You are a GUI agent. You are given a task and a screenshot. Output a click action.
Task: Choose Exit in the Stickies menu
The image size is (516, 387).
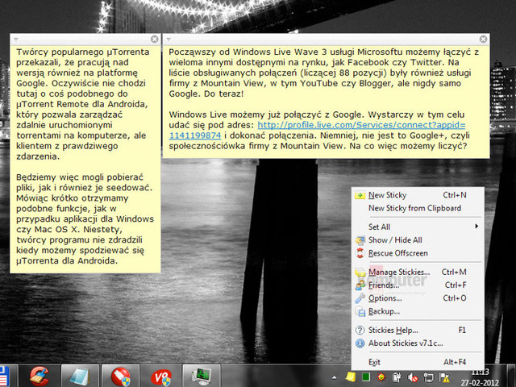pos(418,362)
